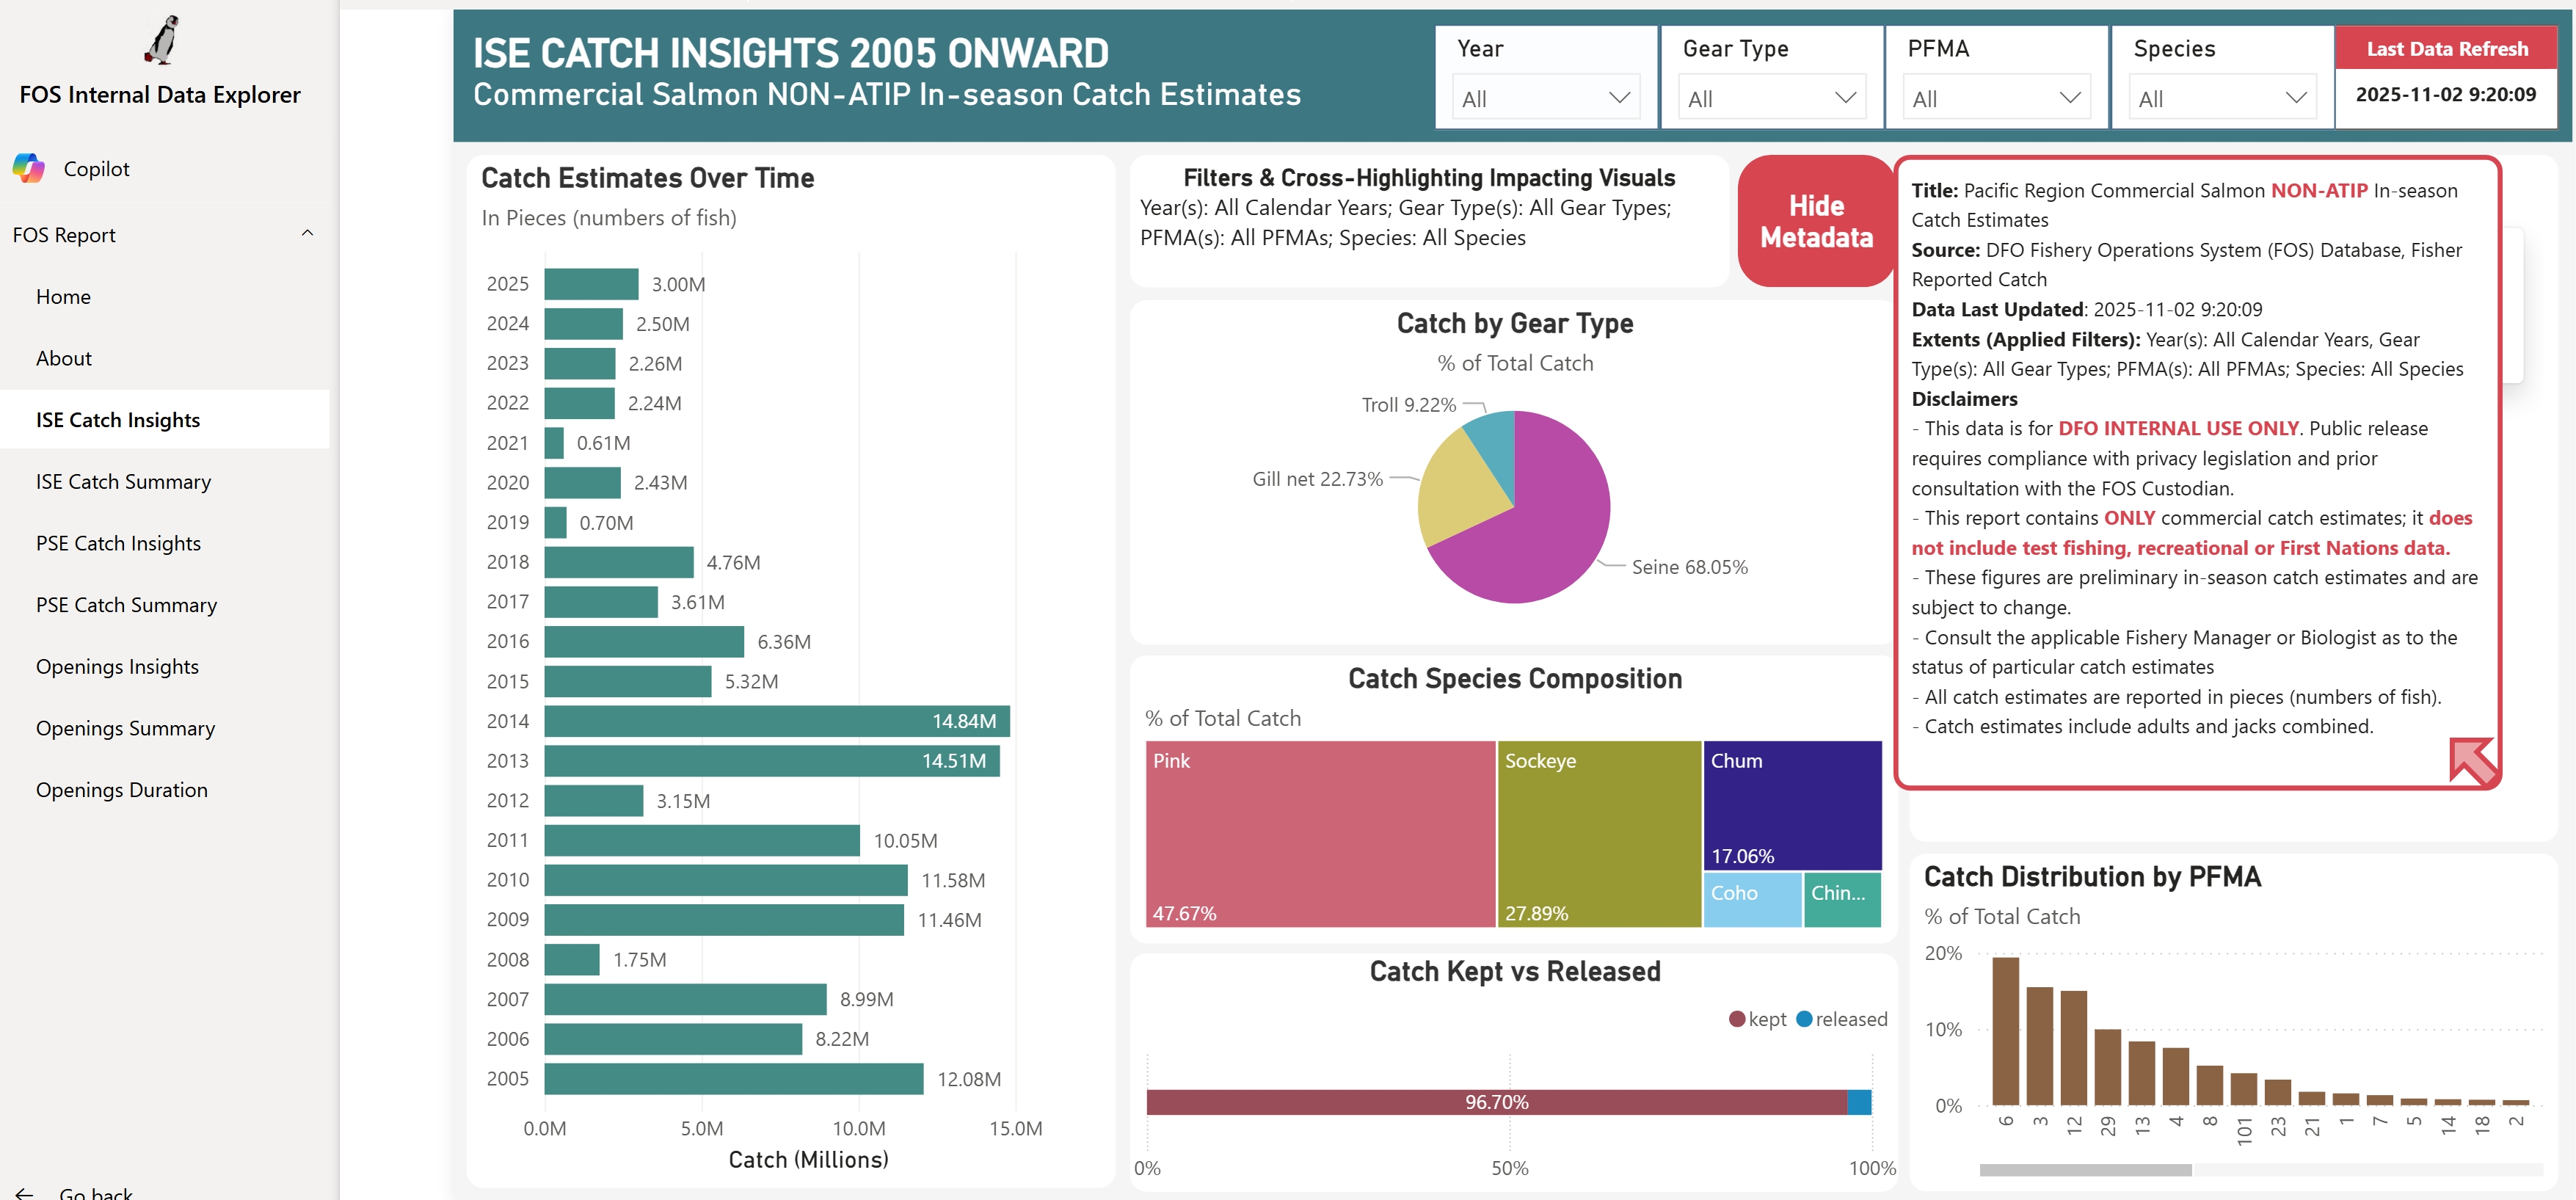Open the Year filter dropdown

point(1544,97)
